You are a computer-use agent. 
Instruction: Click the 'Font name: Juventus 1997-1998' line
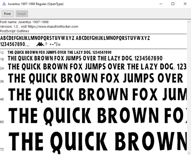[x=24, y=22]
